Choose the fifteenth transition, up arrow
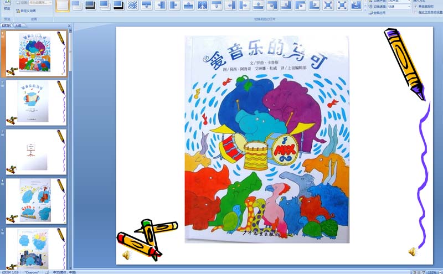Screen dimensions: 443x274 click(258, 5)
